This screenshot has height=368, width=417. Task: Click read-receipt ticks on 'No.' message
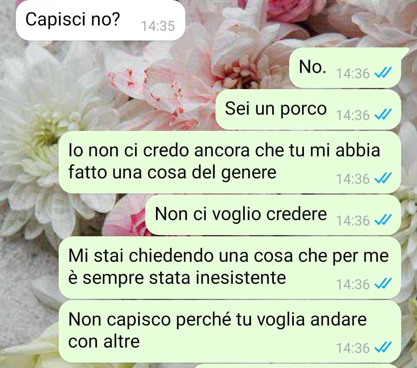[383, 73]
